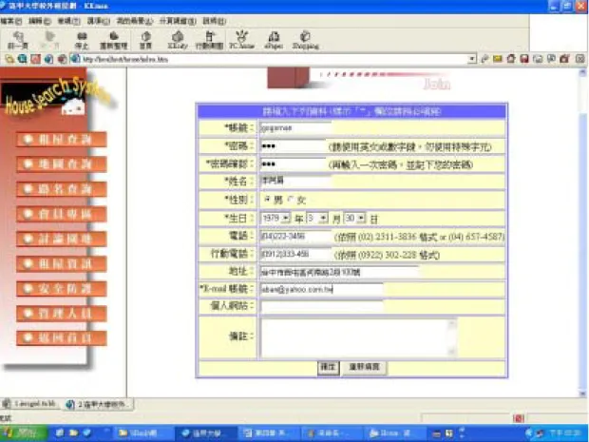Click 返回首頁 sidebar button
The height and width of the screenshot is (442, 589).
61,337
